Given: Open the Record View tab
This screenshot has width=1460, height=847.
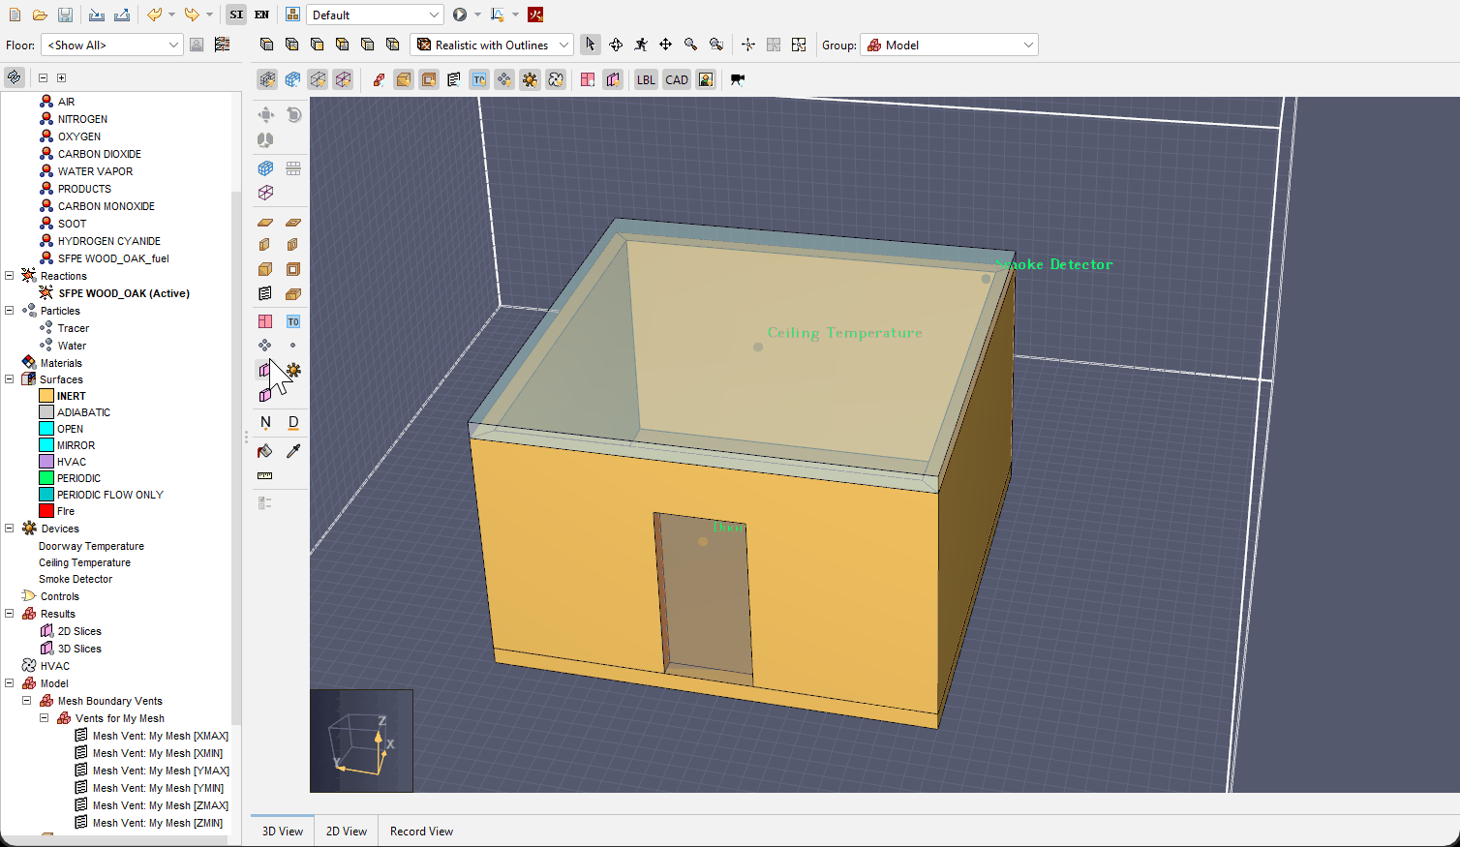Looking at the screenshot, I should point(421,831).
